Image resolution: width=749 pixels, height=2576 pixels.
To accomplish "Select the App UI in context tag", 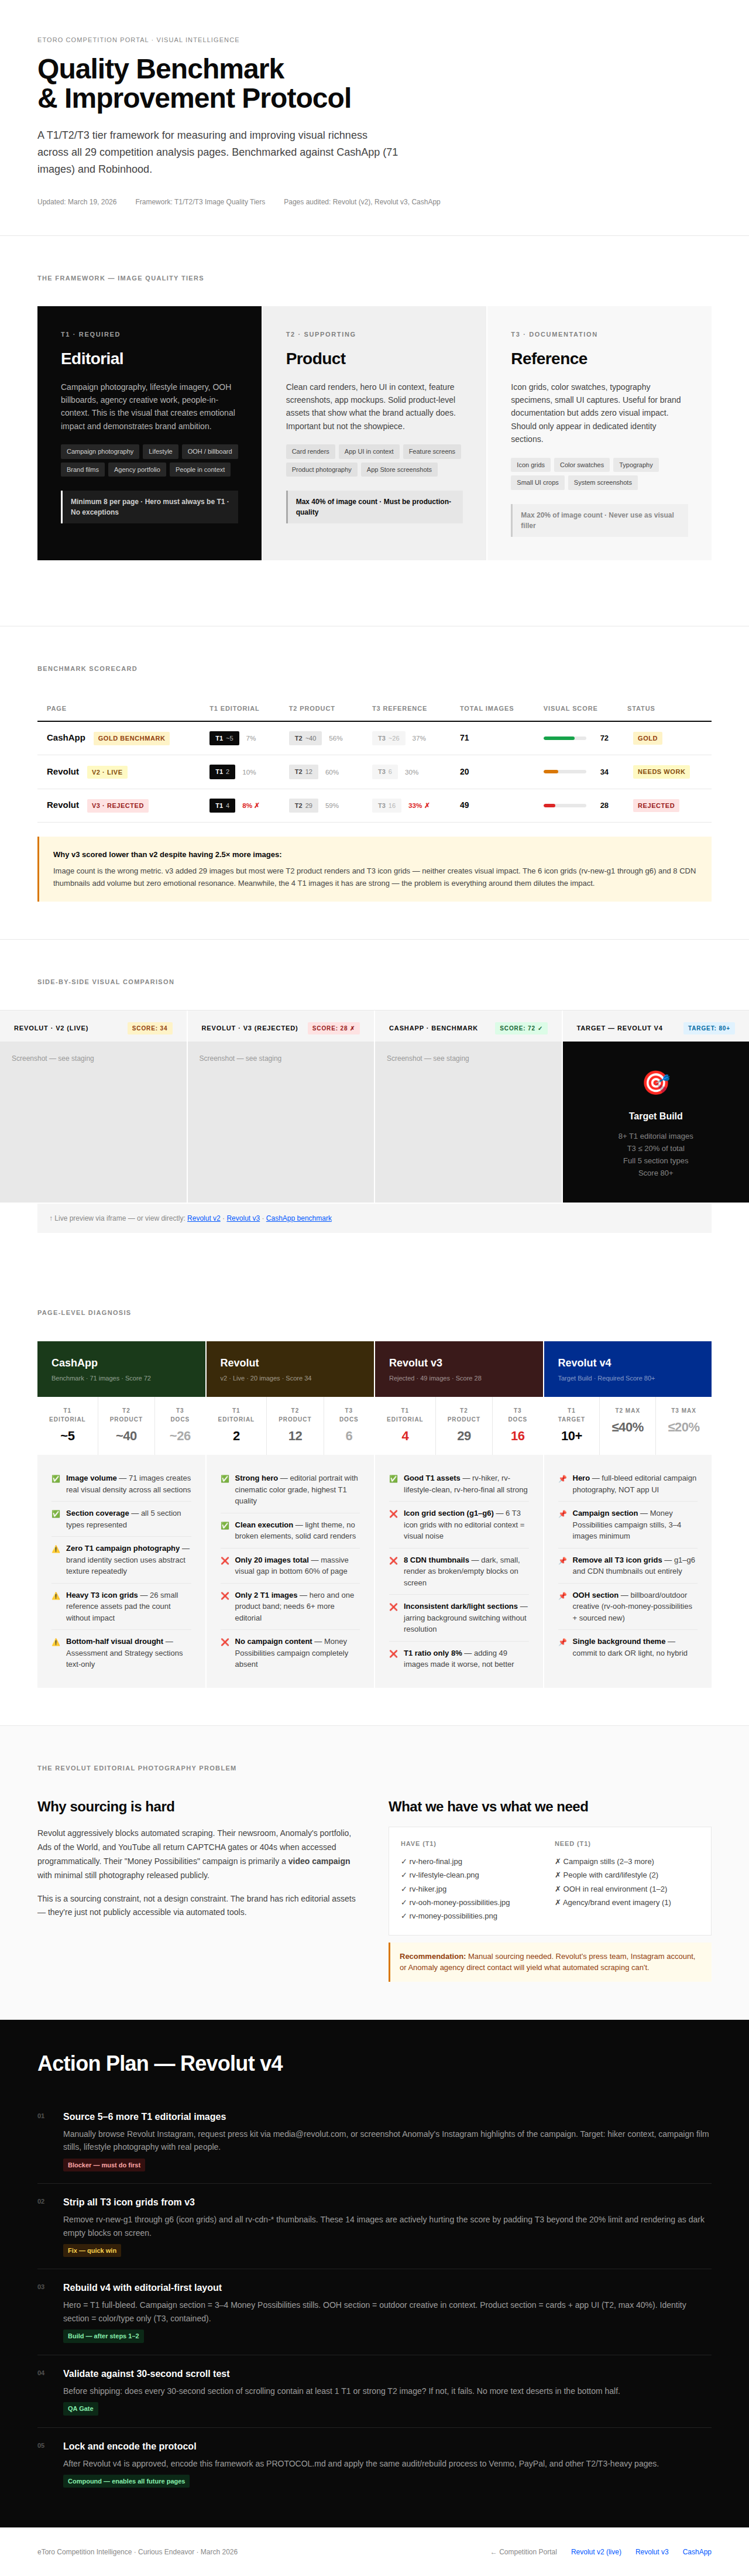I will pyautogui.click(x=369, y=451).
